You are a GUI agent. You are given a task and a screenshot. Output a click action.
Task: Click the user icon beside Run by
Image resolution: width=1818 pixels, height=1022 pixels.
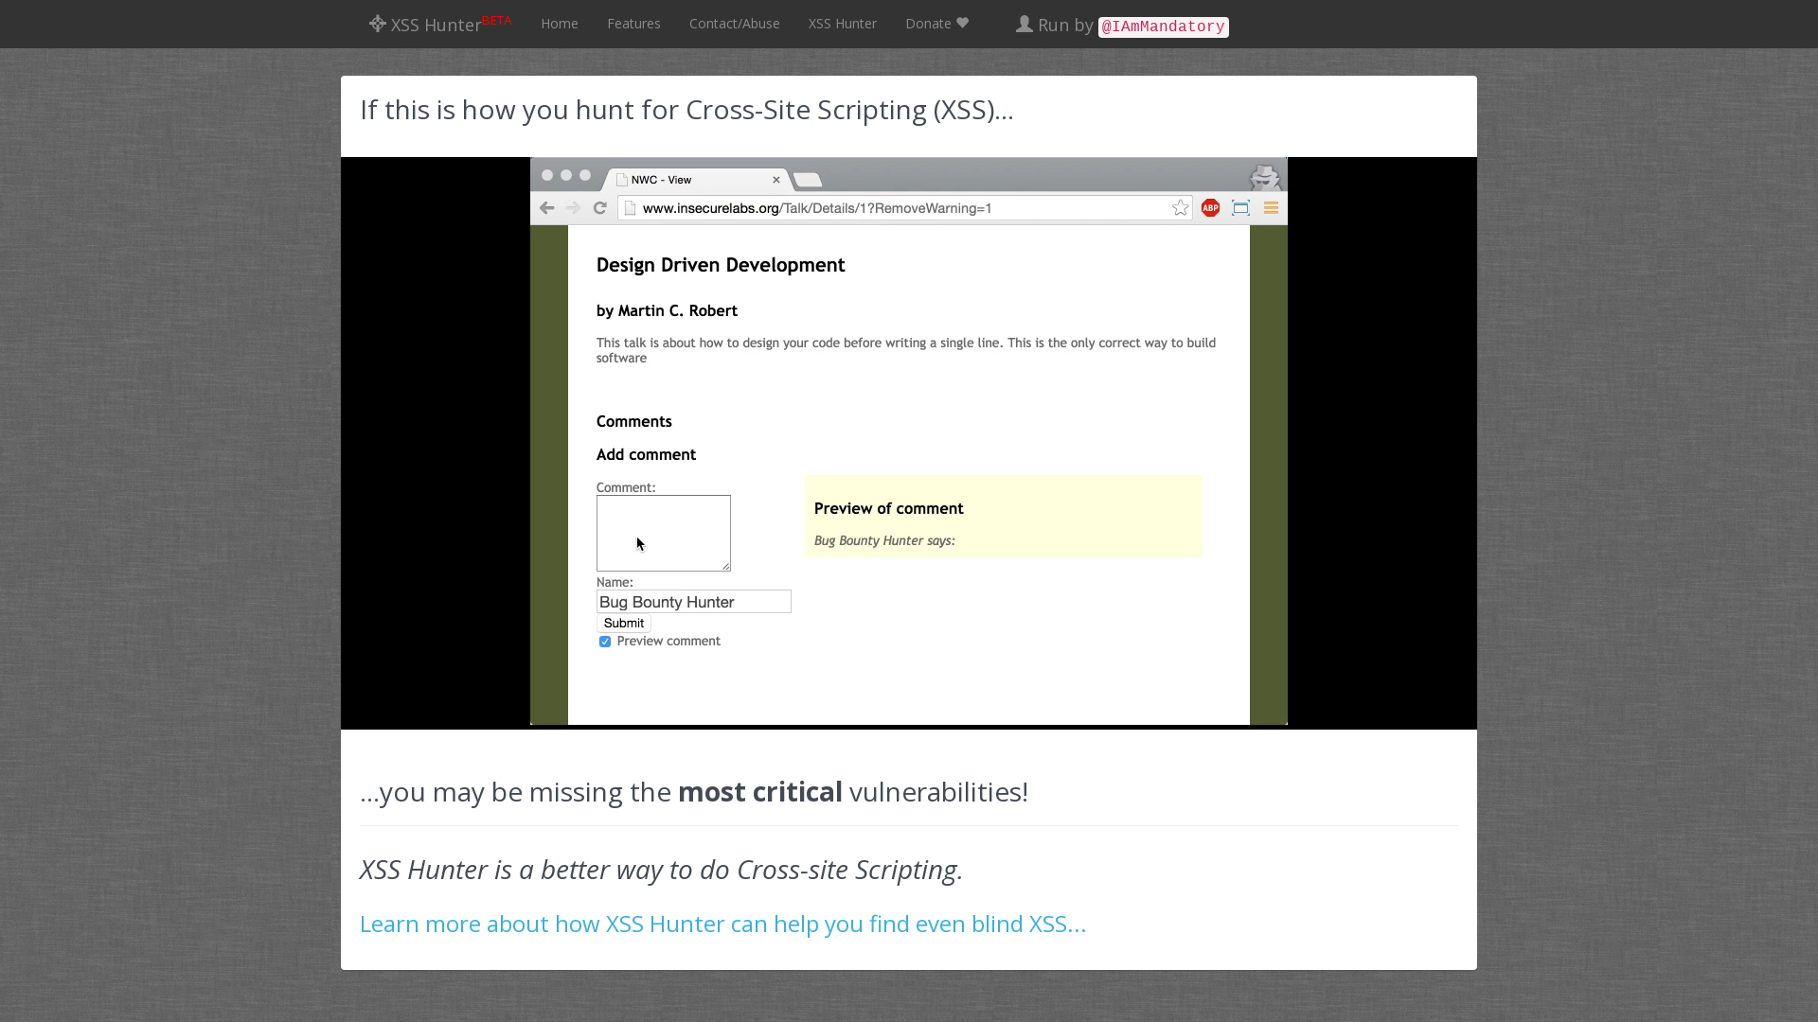tap(1025, 25)
